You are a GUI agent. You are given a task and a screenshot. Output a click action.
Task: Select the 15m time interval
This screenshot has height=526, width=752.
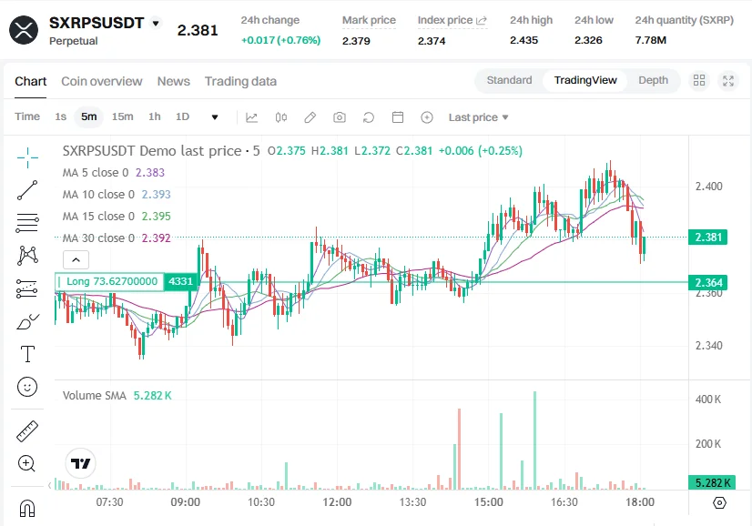point(122,116)
